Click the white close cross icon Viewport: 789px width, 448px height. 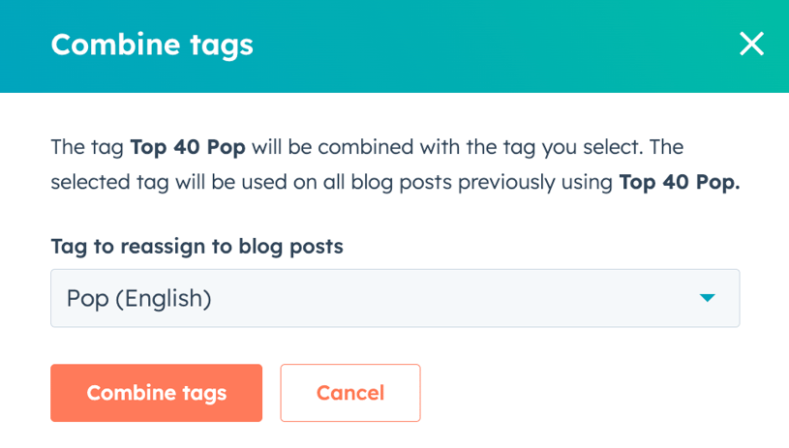click(751, 44)
